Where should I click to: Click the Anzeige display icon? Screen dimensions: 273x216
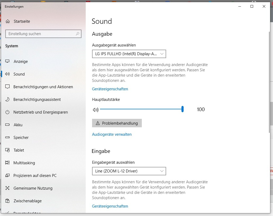coord(8,62)
